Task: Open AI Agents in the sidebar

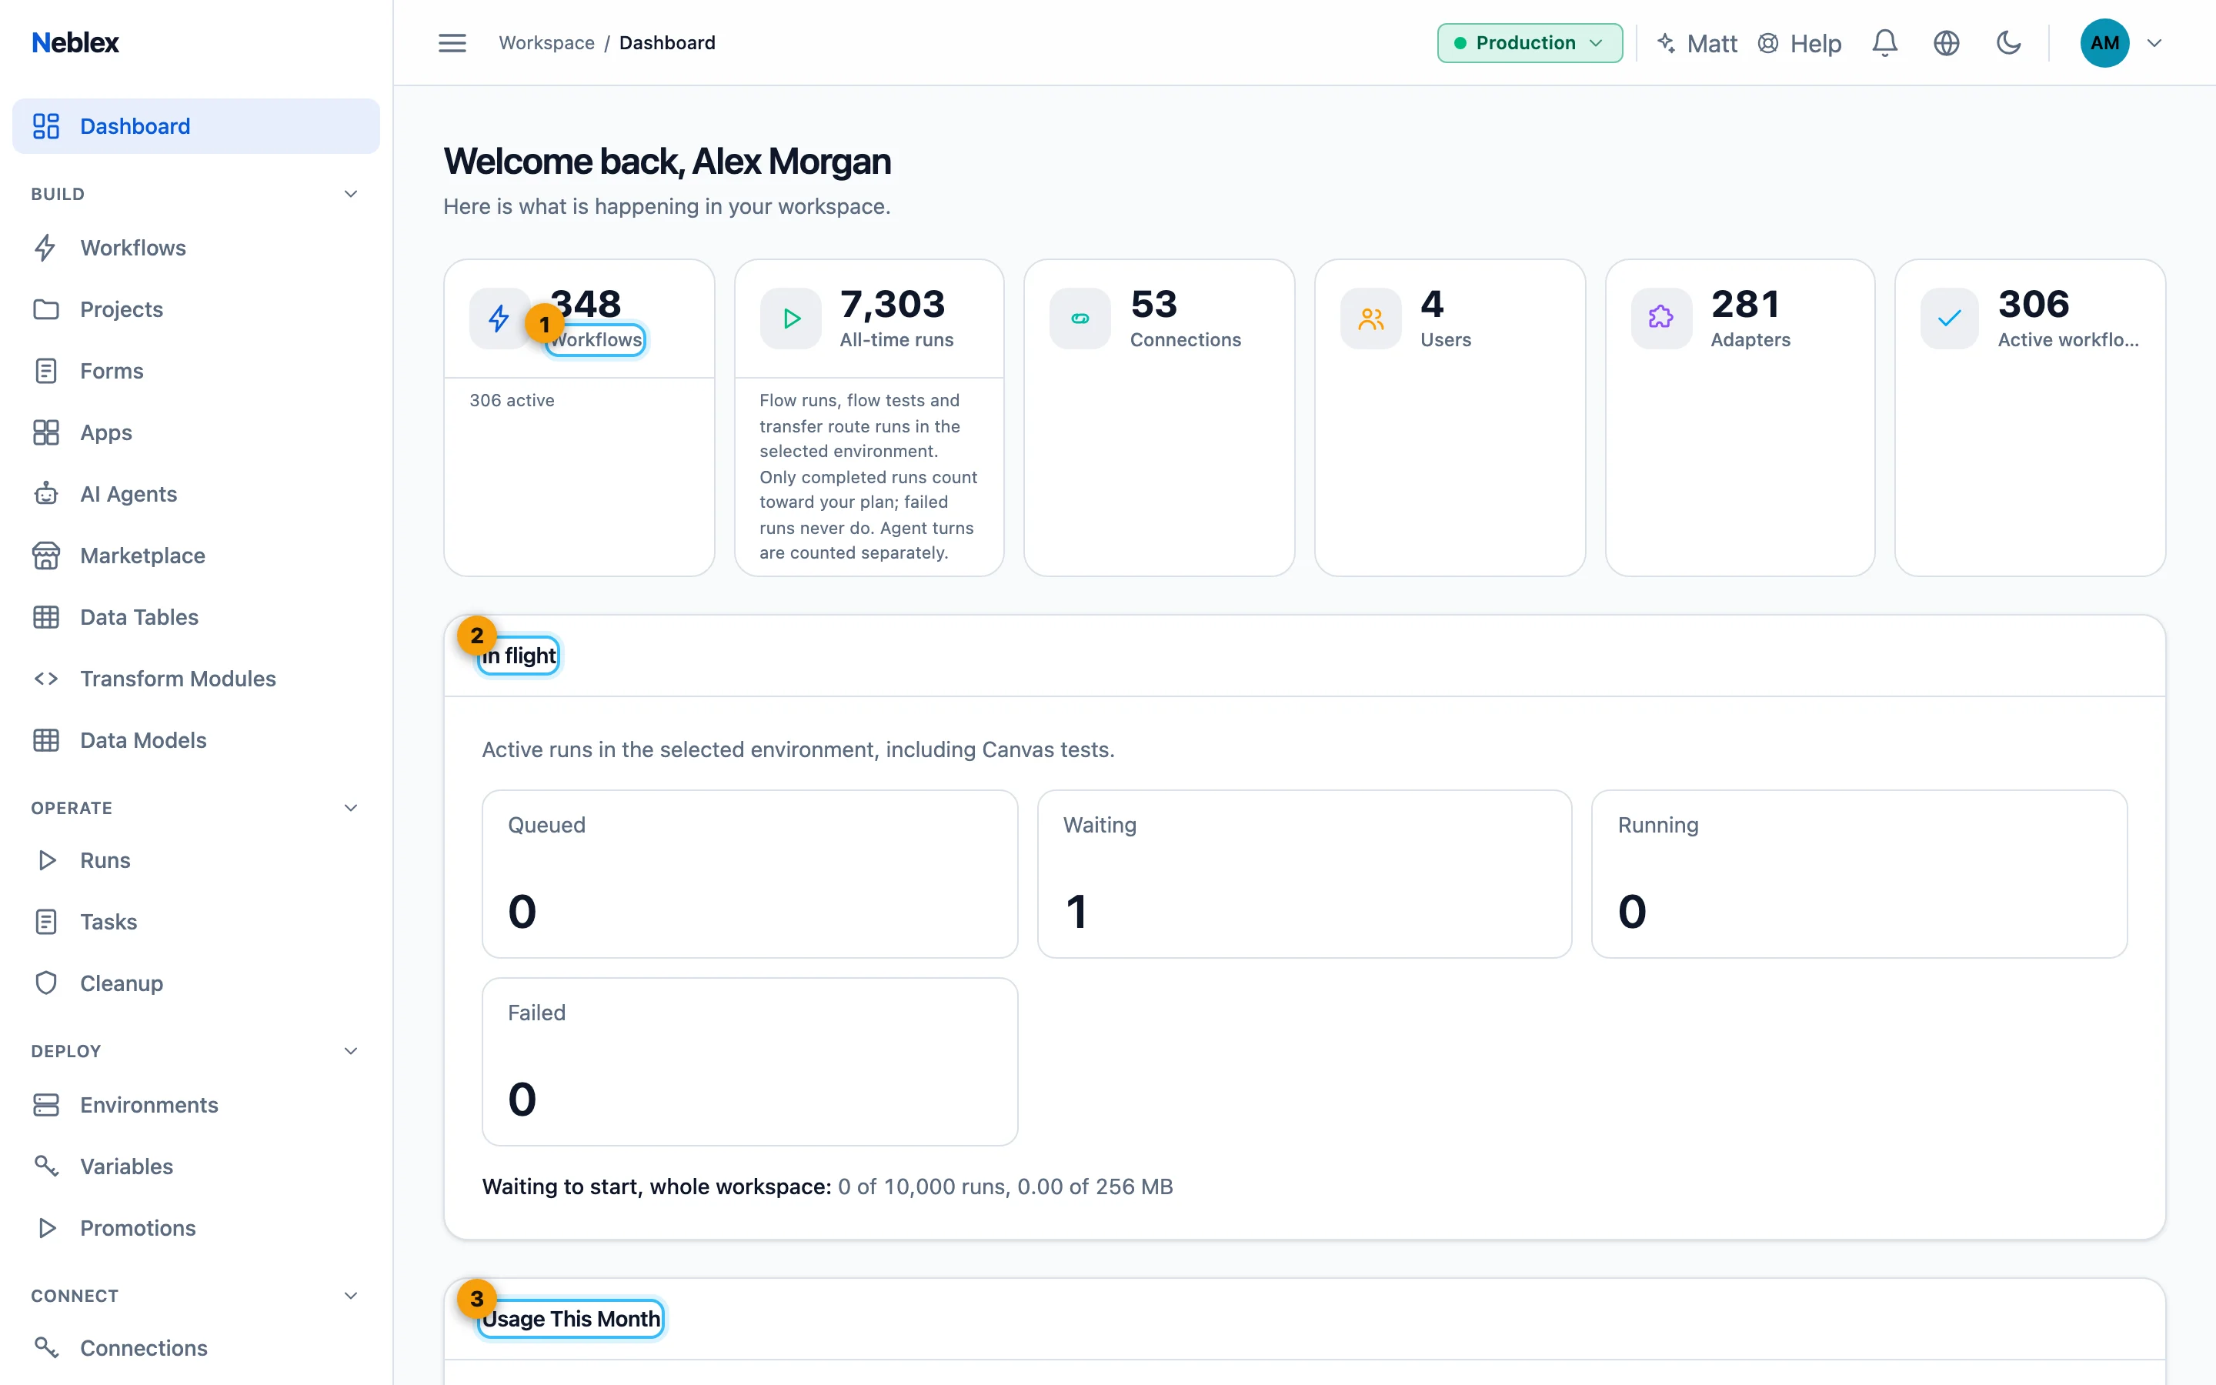Action: point(196,494)
